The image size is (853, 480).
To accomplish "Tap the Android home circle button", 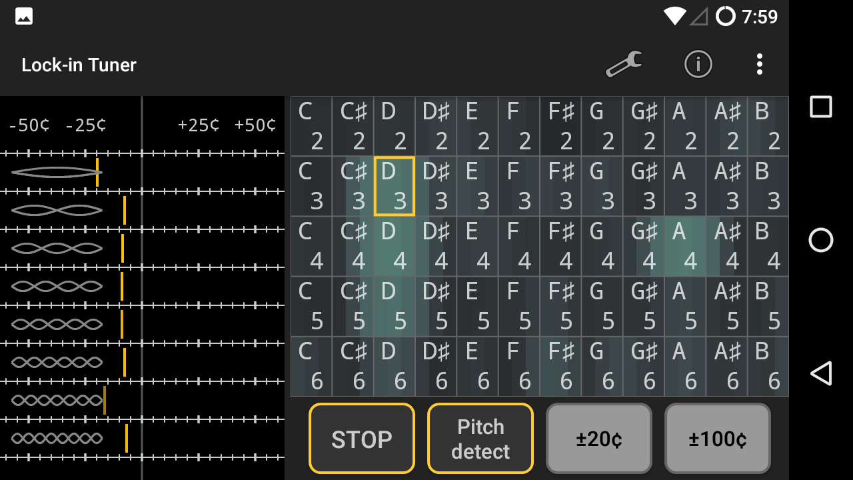I will [x=821, y=240].
